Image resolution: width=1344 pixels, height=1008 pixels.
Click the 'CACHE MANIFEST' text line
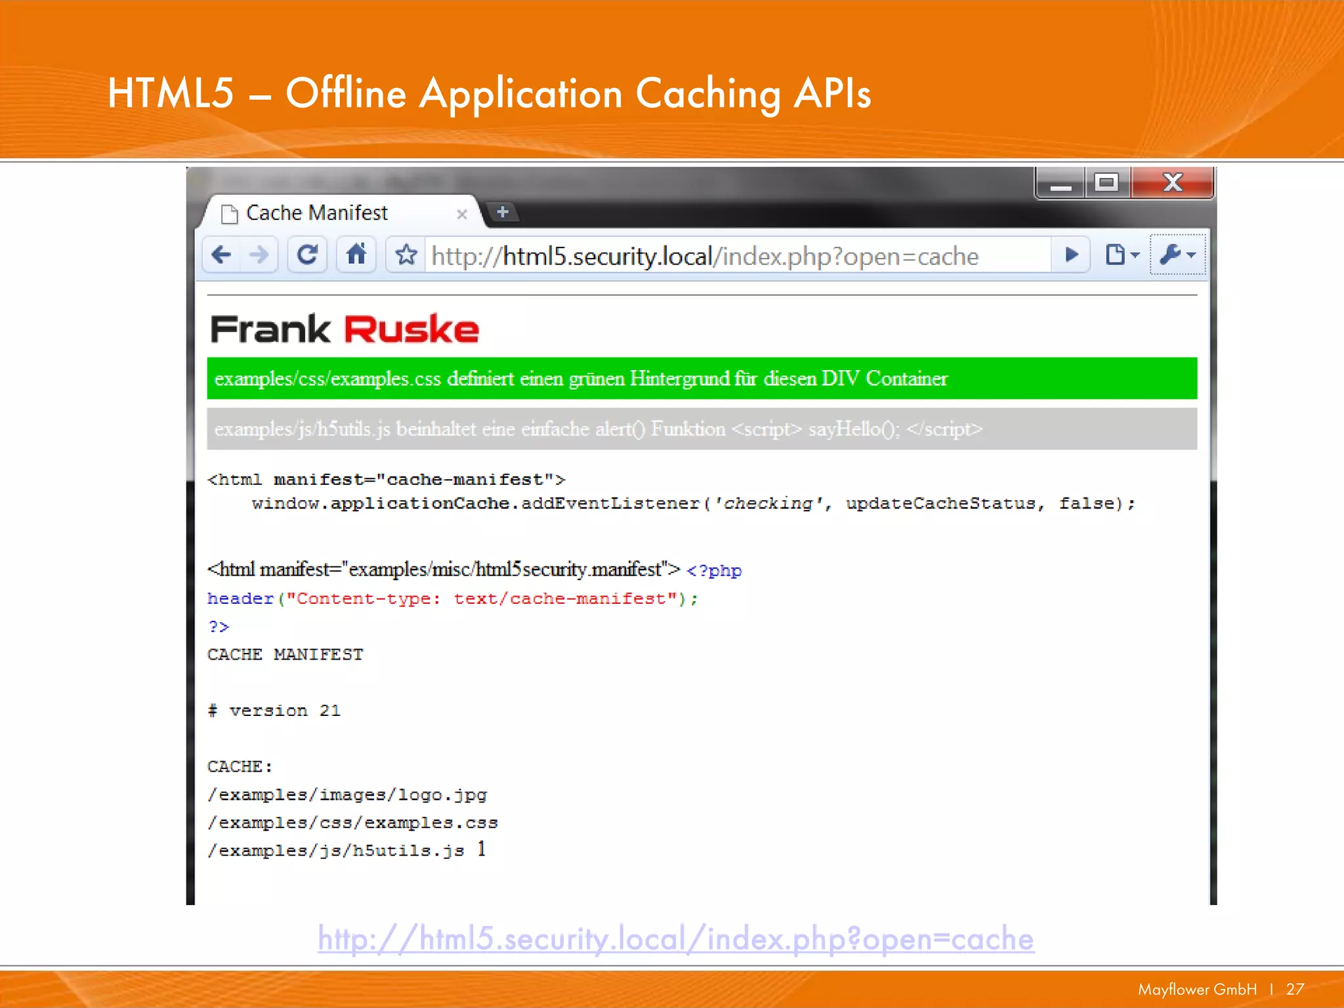coord(285,654)
